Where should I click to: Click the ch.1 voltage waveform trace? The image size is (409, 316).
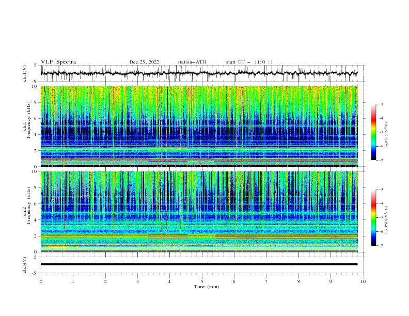[x=199, y=73]
